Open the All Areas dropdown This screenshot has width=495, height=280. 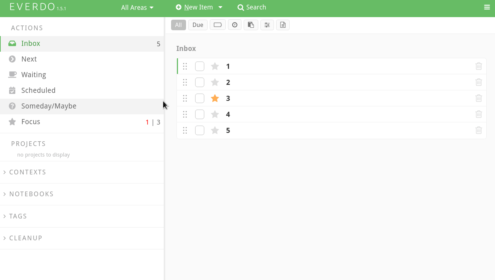pyautogui.click(x=138, y=7)
